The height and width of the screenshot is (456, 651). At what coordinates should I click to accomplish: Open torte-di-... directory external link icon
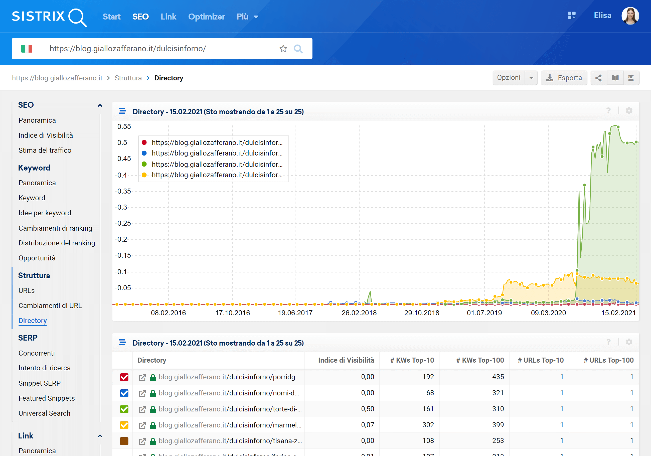[x=142, y=409]
